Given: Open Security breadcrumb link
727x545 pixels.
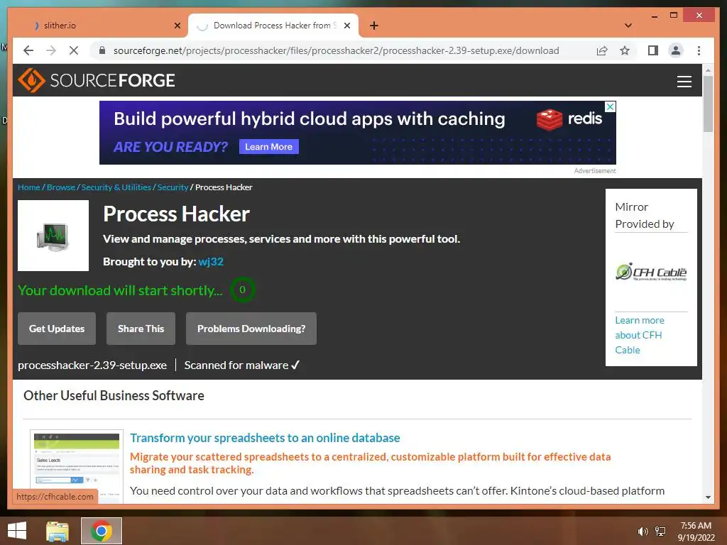Looking at the screenshot, I should point(173,187).
